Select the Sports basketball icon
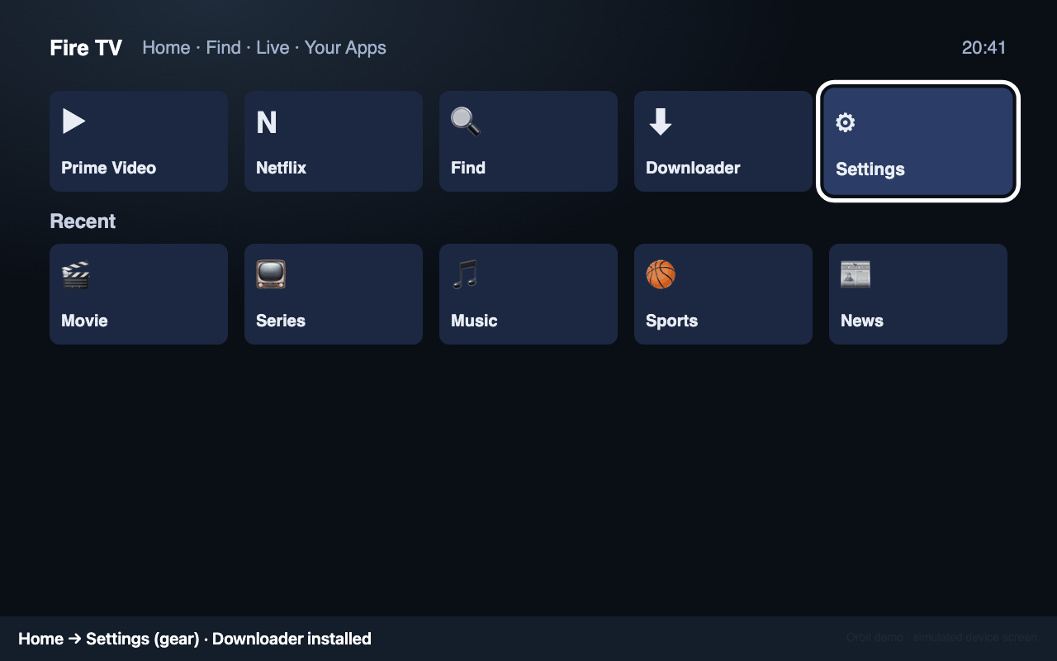This screenshot has height=661, width=1057. click(661, 274)
